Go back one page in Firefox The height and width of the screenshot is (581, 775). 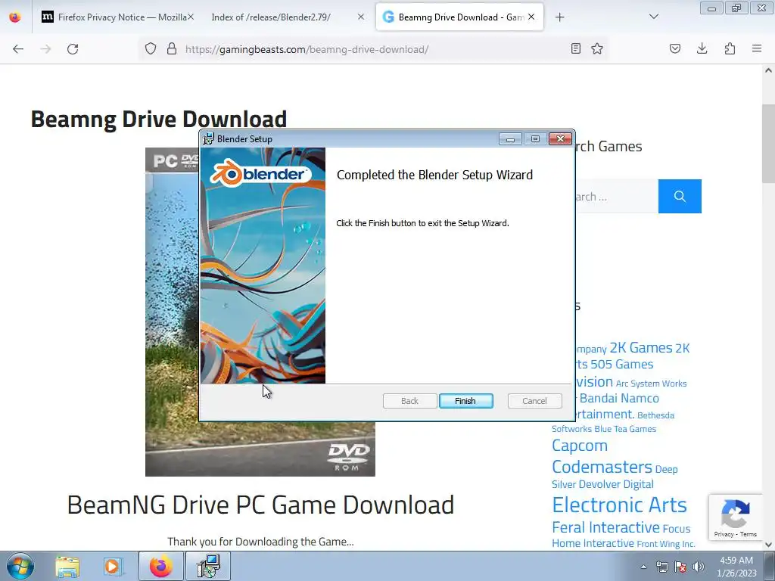18,49
